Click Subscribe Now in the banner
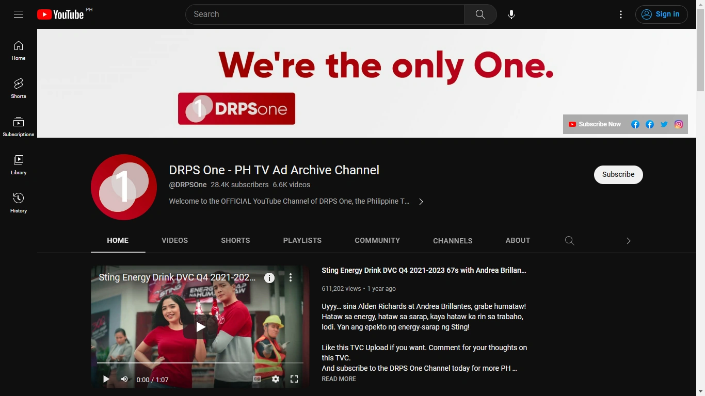Image resolution: width=705 pixels, height=396 pixels. (595, 124)
